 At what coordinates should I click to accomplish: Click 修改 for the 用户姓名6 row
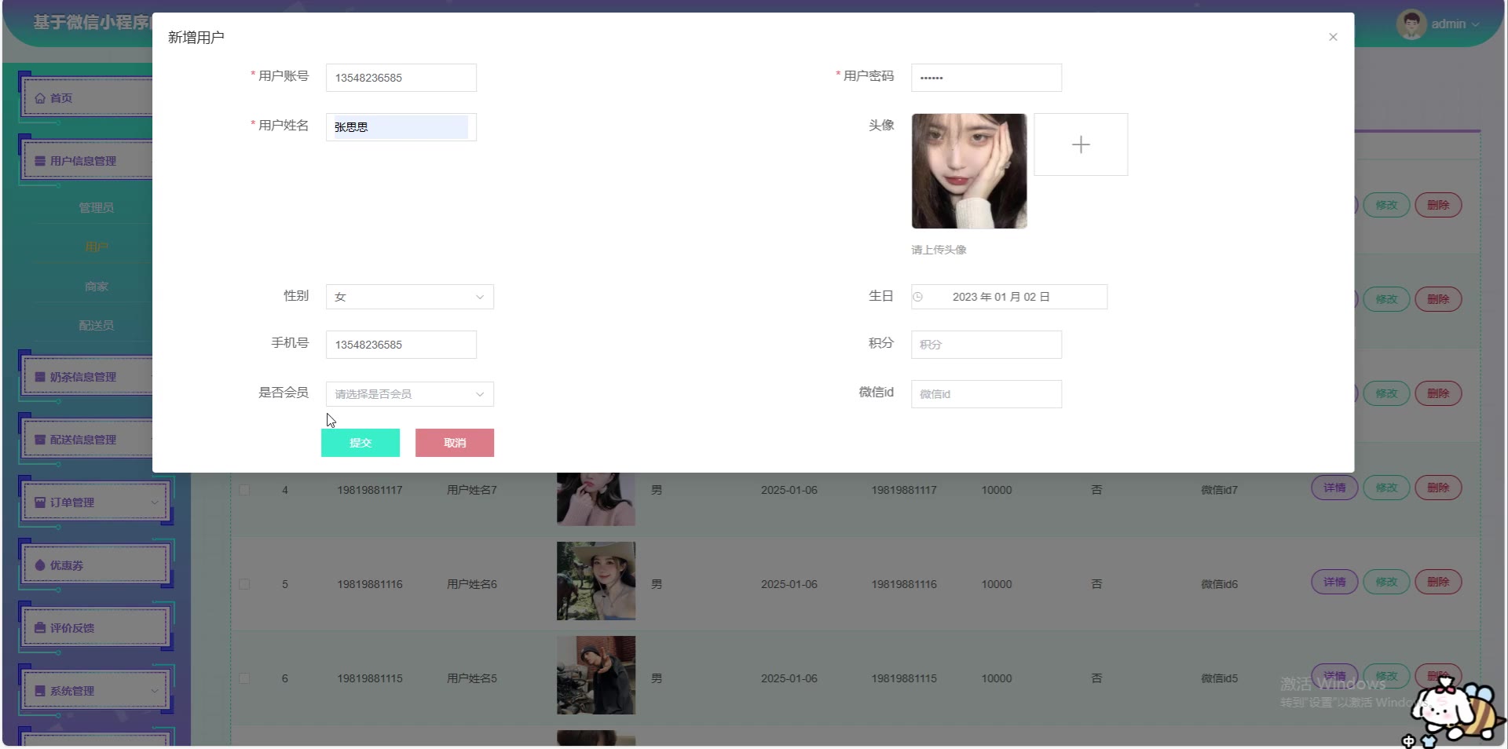1386,582
